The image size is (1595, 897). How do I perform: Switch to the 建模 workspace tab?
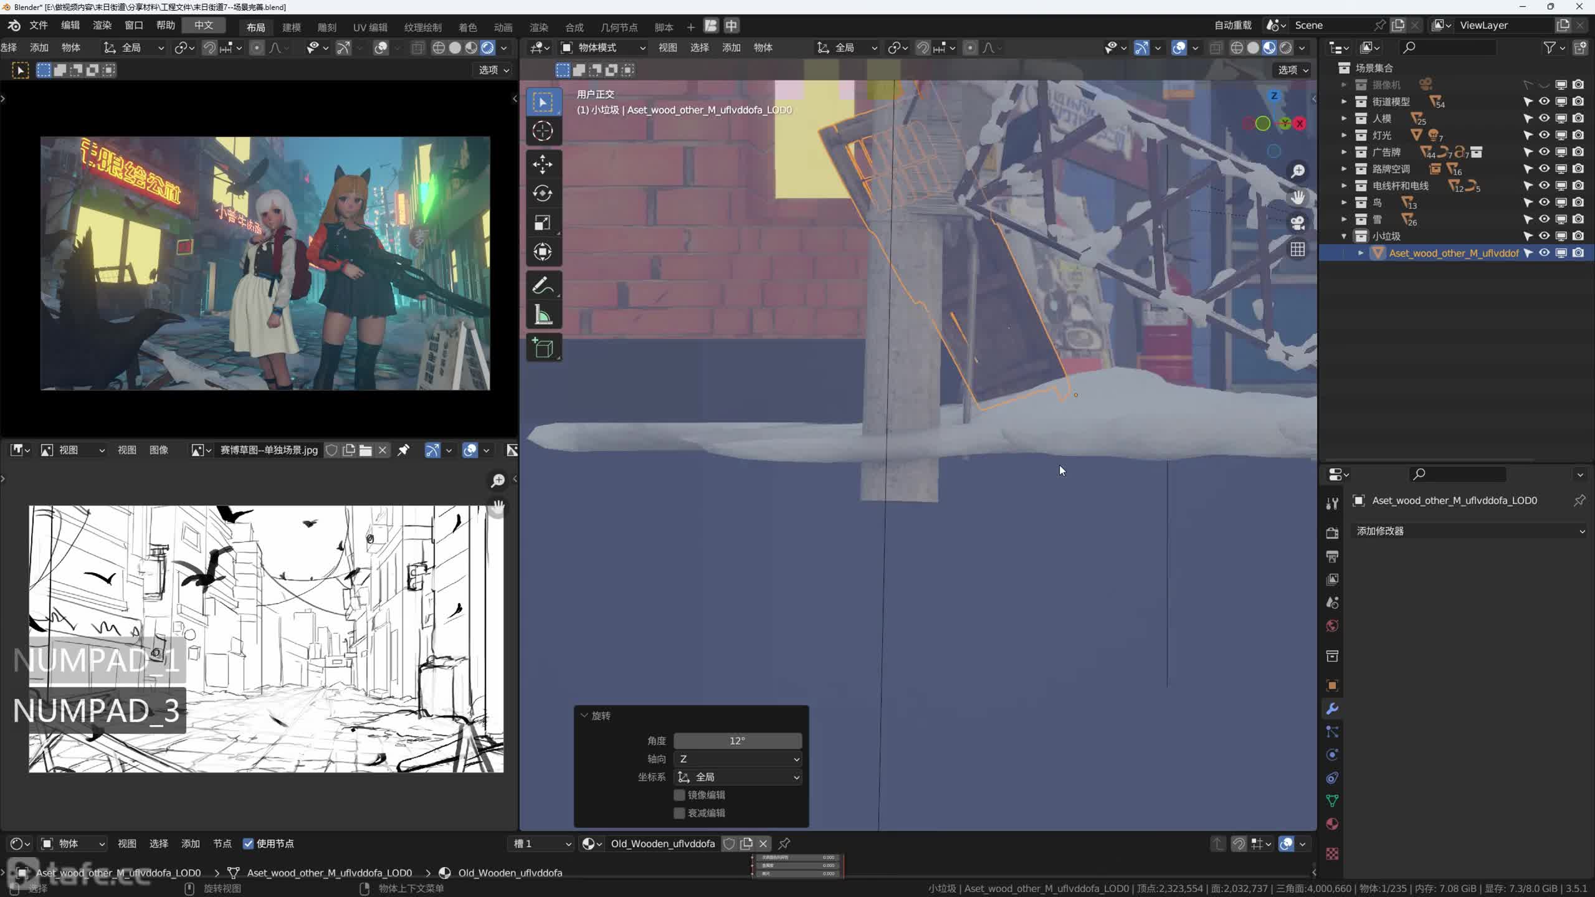292,27
